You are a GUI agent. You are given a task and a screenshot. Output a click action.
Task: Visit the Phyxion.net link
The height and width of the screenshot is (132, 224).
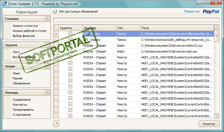(192, 11)
